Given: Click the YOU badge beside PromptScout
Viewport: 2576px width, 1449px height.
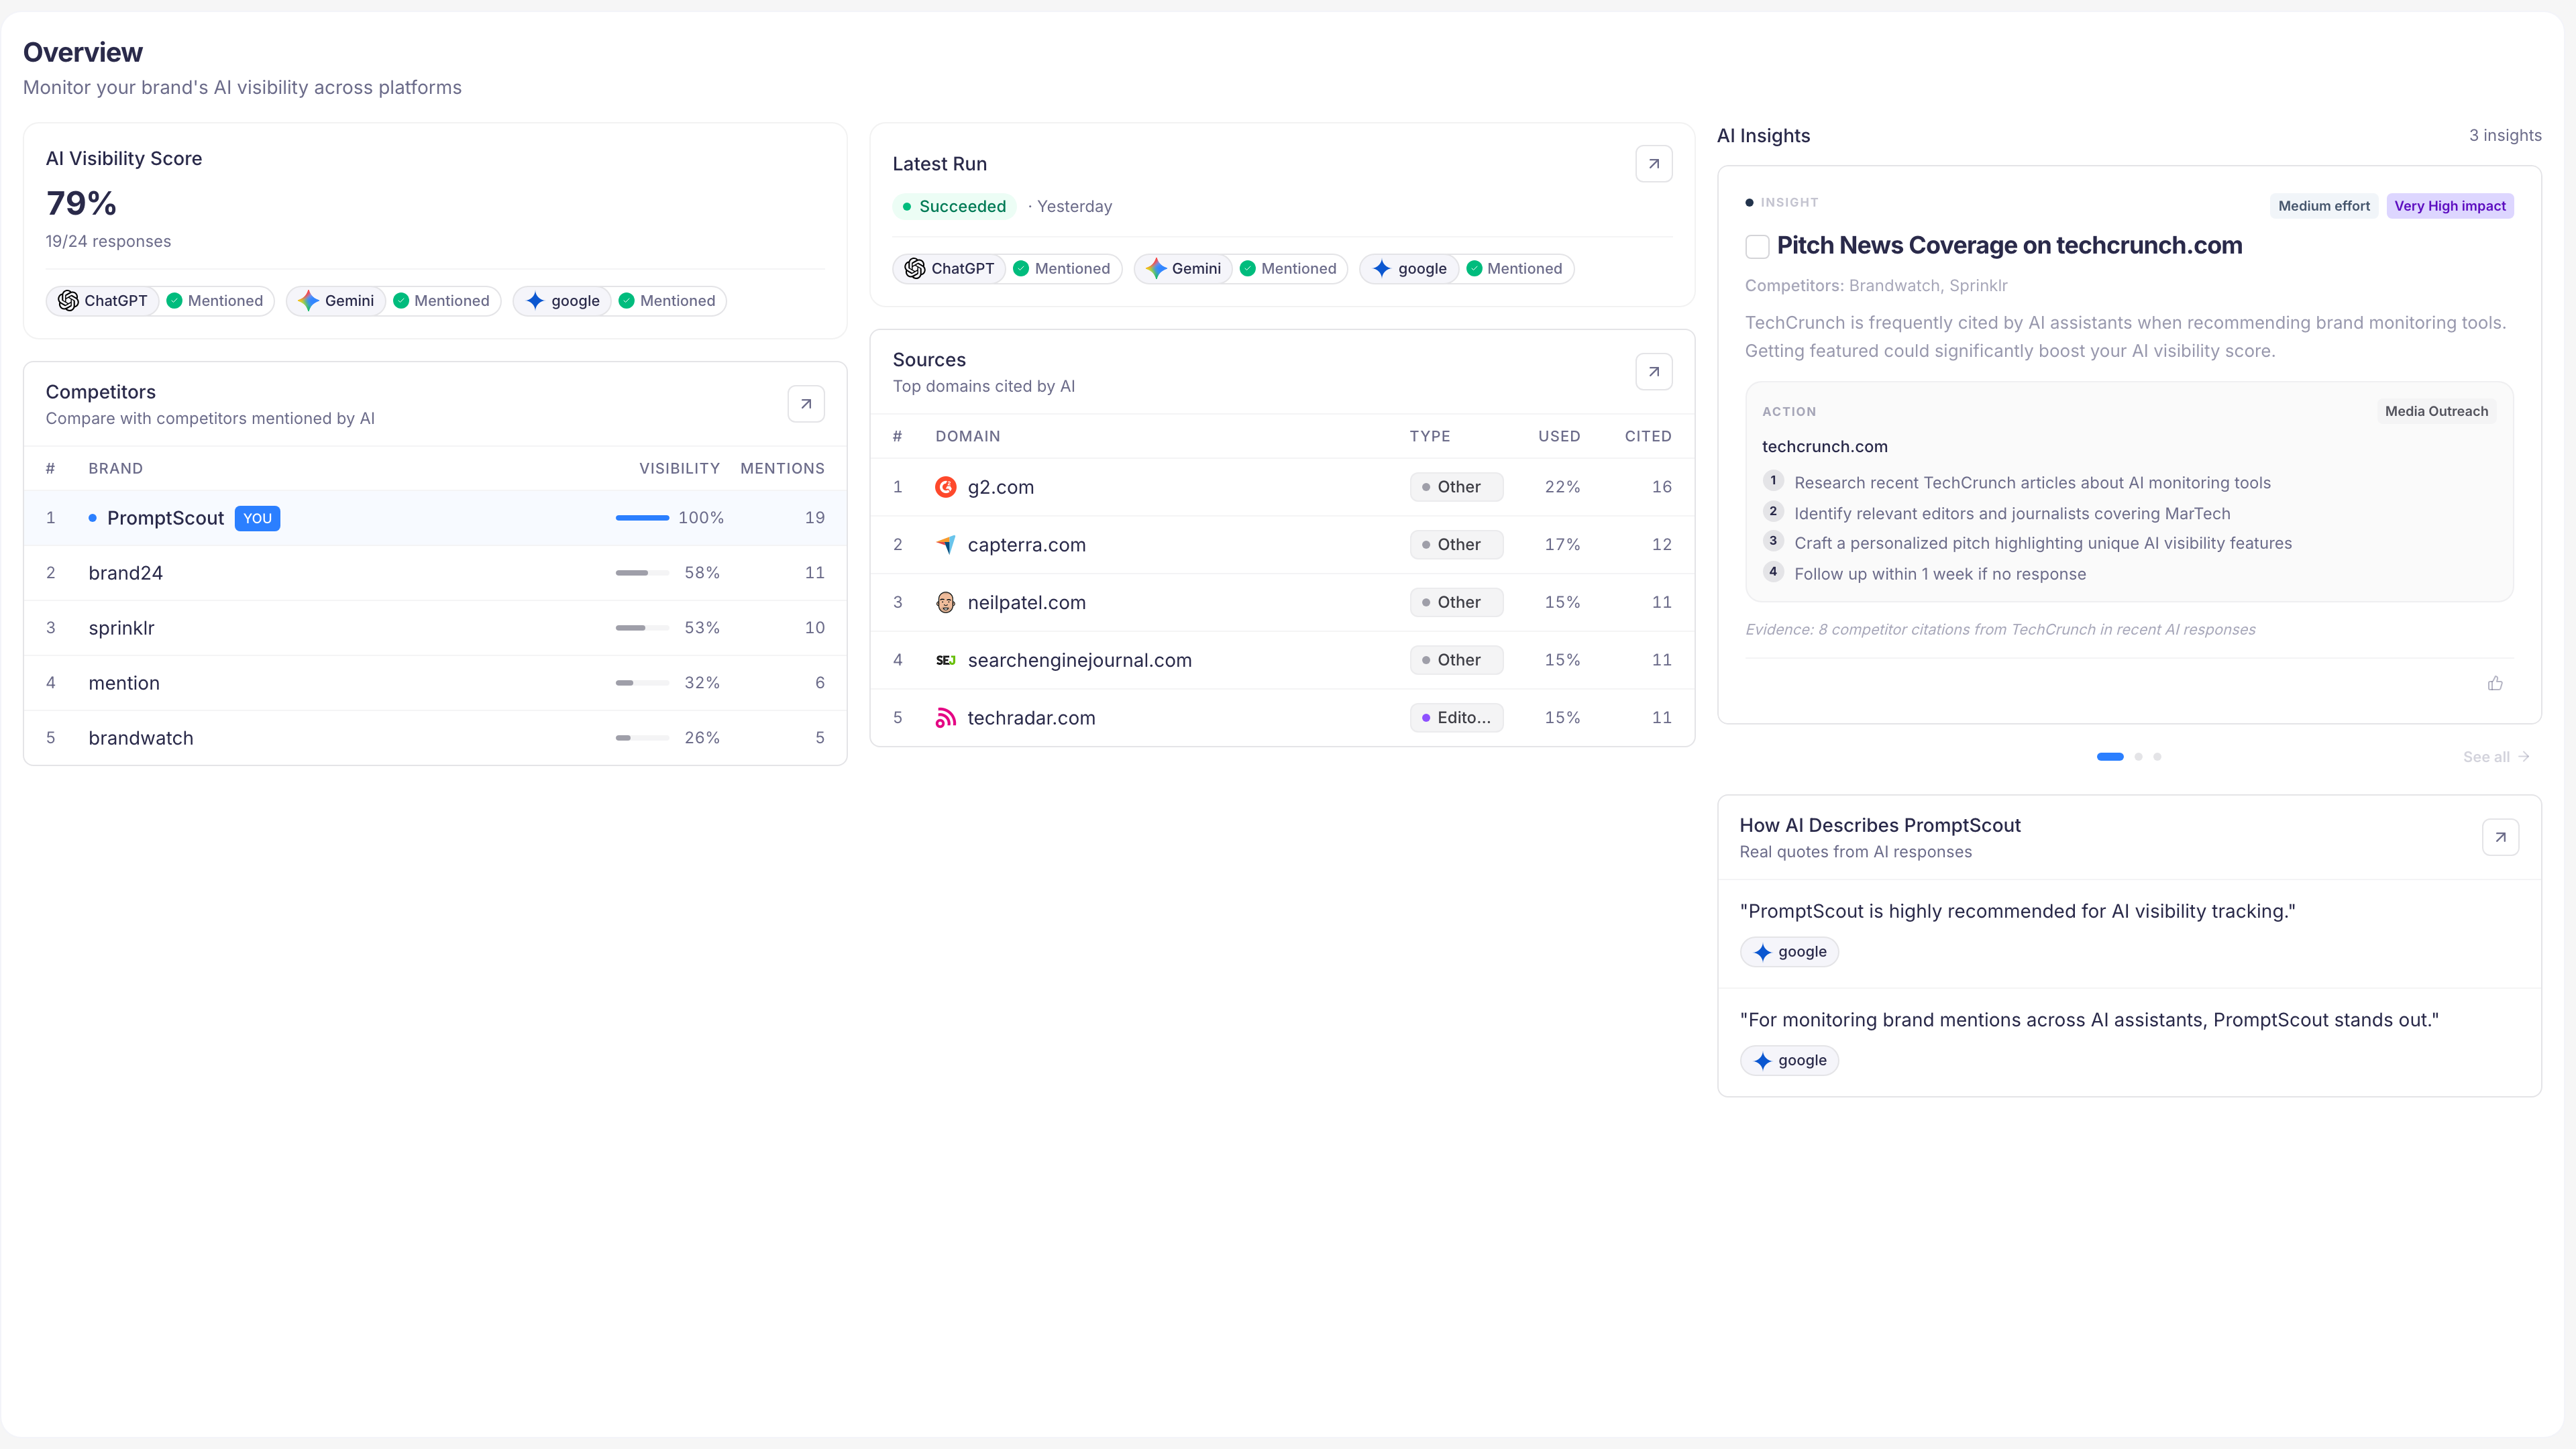Looking at the screenshot, I should (x=257, y=518).
